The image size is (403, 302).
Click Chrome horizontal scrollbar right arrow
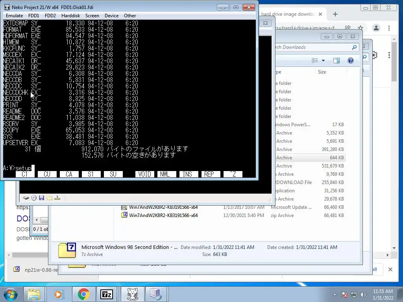pyautogui.click(x=387, y=255)
